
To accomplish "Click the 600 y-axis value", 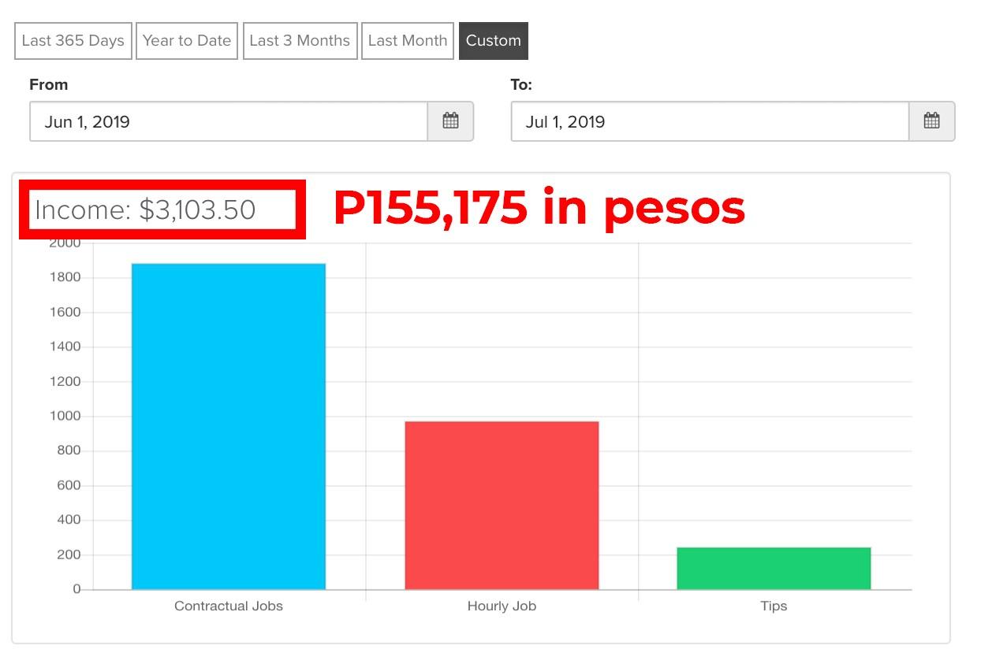I will pos(69,485).
